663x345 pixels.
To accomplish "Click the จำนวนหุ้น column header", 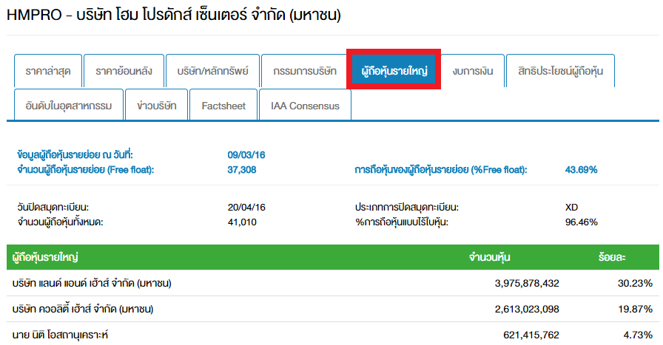I will (x=489, y=258).
